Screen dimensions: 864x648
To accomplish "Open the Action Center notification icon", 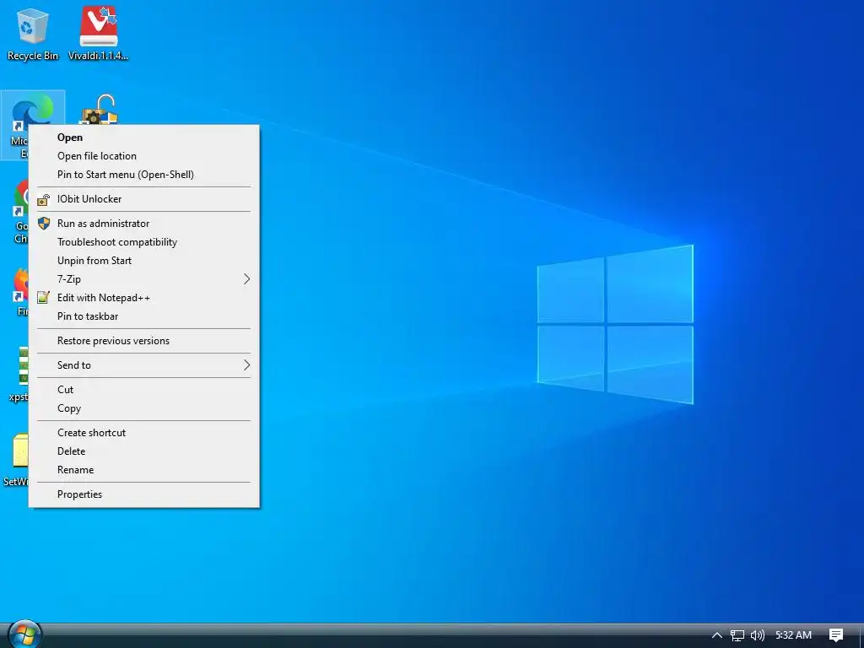I will pos(836,635).
